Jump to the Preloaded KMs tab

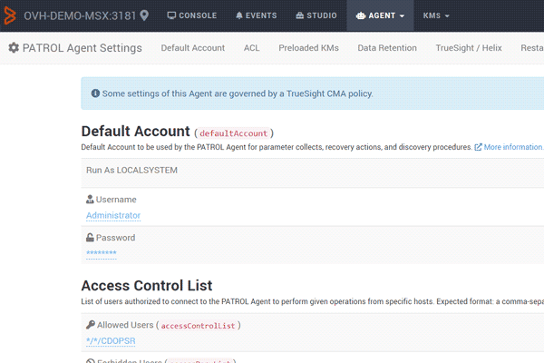click(309, 48)
